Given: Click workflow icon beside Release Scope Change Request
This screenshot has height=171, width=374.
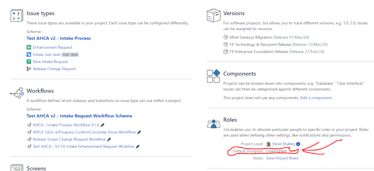Looking at the screenshot, I should [29, 139].
